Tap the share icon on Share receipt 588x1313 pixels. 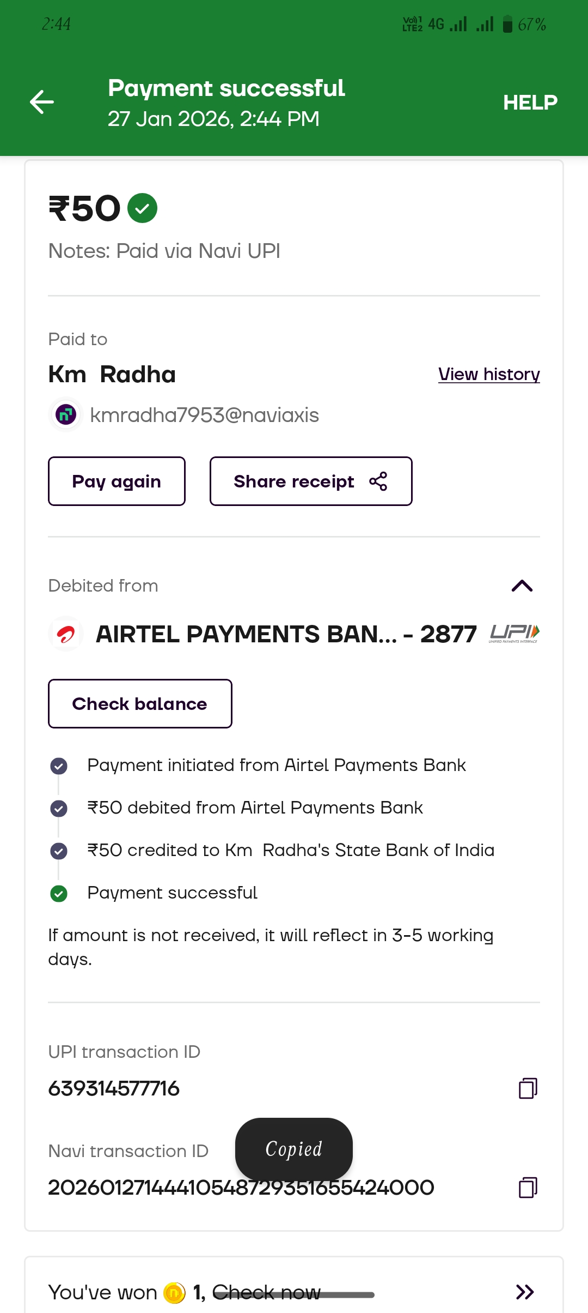click(378, 481)
